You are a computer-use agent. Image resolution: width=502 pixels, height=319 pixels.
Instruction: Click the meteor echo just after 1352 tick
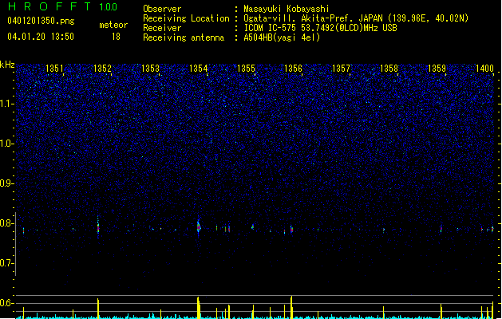(98, 228)
